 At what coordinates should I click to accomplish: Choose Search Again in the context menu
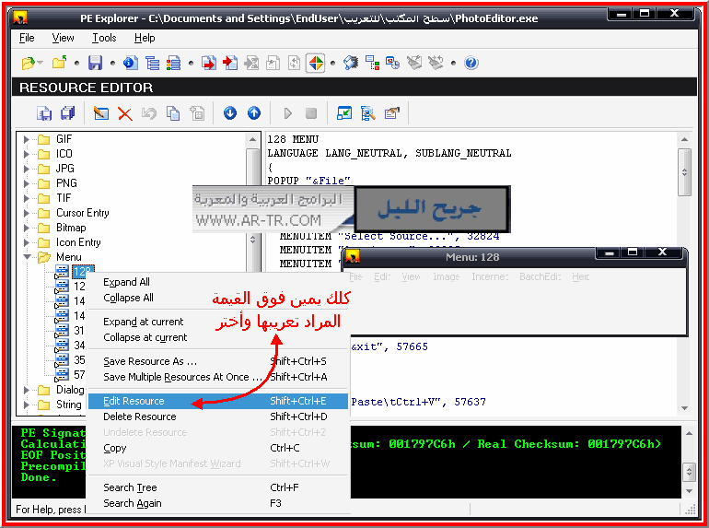coord(218,503)
